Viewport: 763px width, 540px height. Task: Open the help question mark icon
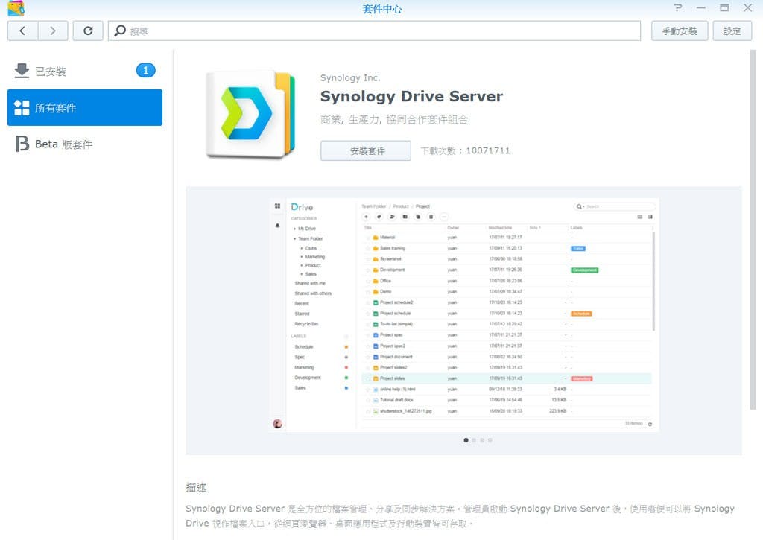[677, 8]
